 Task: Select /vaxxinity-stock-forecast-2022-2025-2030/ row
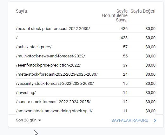pyautogui.click(x=86, y=83)
